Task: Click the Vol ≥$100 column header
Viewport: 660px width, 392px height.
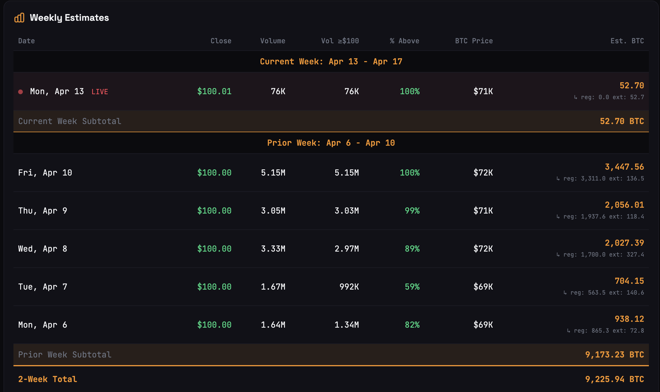Action: point(340,41)
